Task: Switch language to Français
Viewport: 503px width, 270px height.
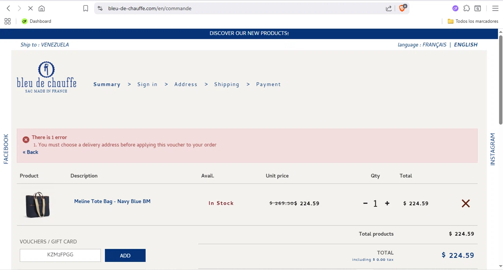Action: tap(434, 45)
